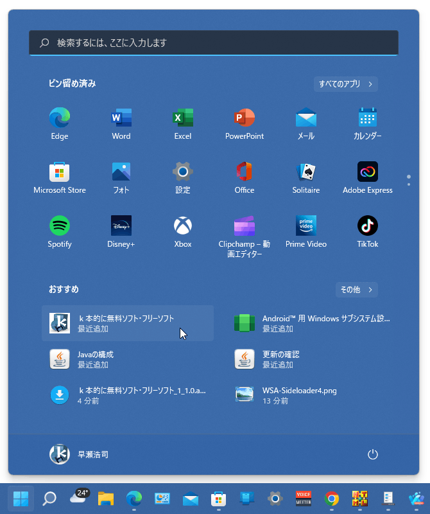The image size is (430, 514).
Task: Open Prime Video pinned app
Action: point(306,232)
